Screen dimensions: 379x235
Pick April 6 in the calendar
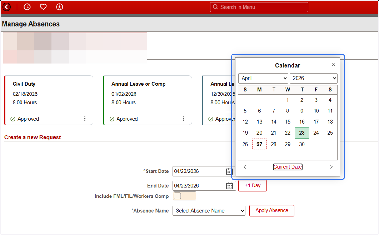(259, 111)
